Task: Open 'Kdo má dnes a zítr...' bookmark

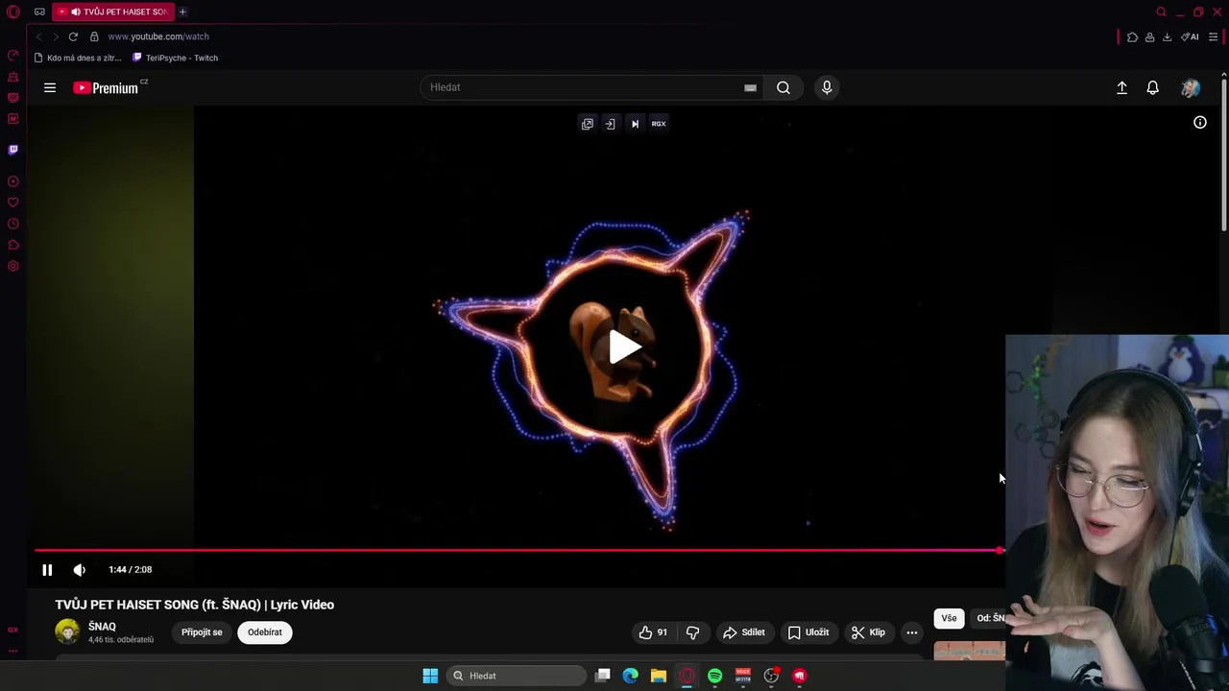Action: click(78, 58)
